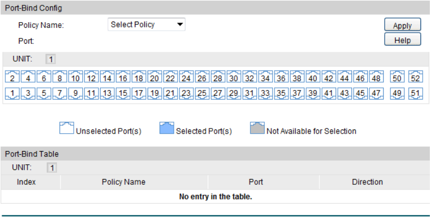Pick port 49 icon
The width and height of the screenshot is (430, 219).
(398, 94)
